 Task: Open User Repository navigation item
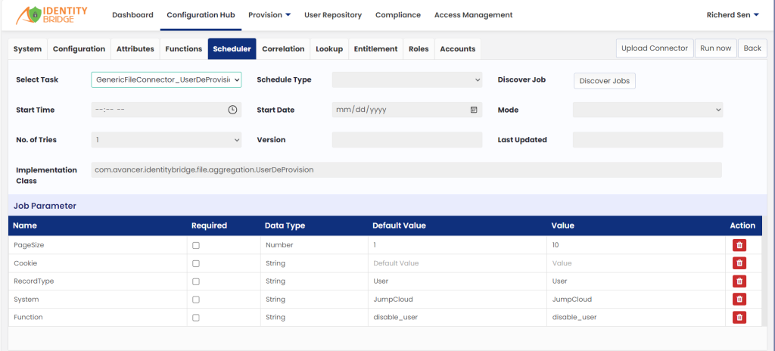[x=333, y=15]
